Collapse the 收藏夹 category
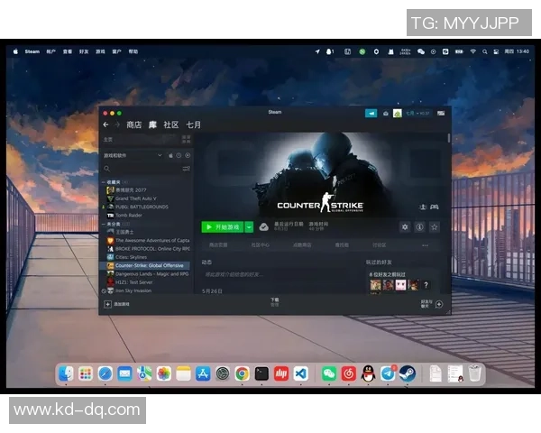Image resolution: width=541 pixels, height=433 pixels. point(103,182)
